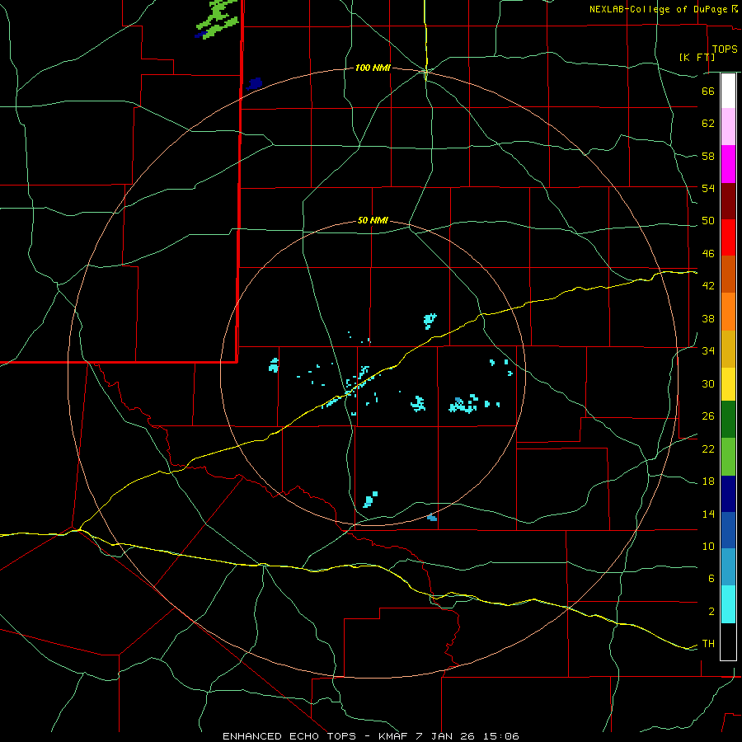Viewport: 742px width, 742px height.
Task: Click the legend value 30
Action: 708,383
